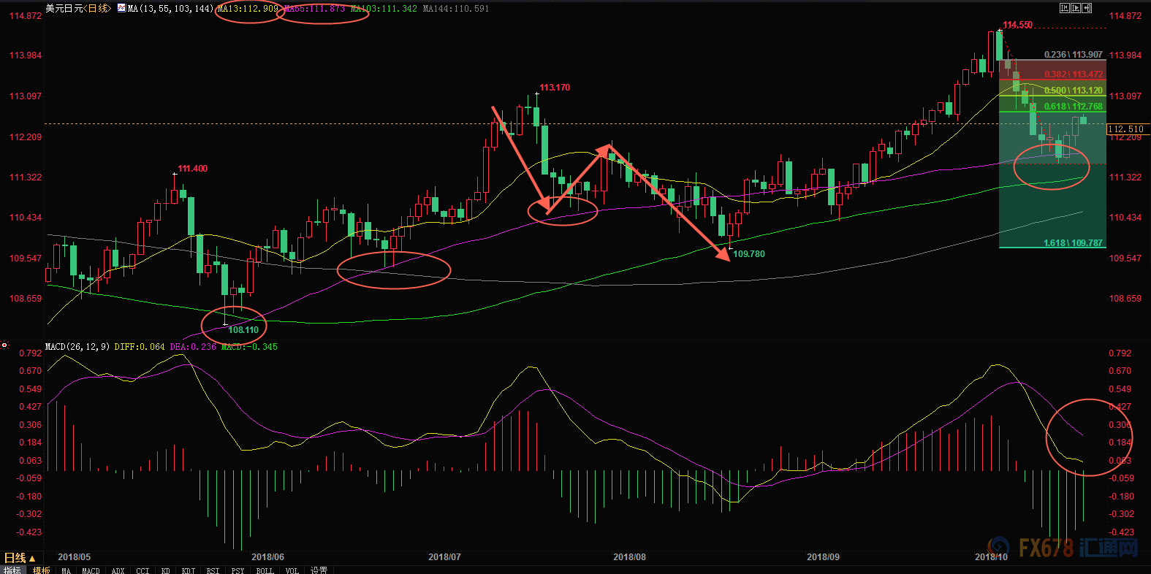Click the small red marker icon beside MACD
The image size is (1151, 574).
[x=4, y=345]
